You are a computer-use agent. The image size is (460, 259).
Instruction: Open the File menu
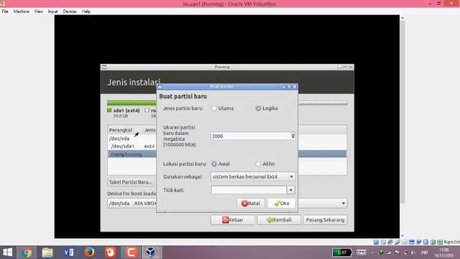point(5,12)
